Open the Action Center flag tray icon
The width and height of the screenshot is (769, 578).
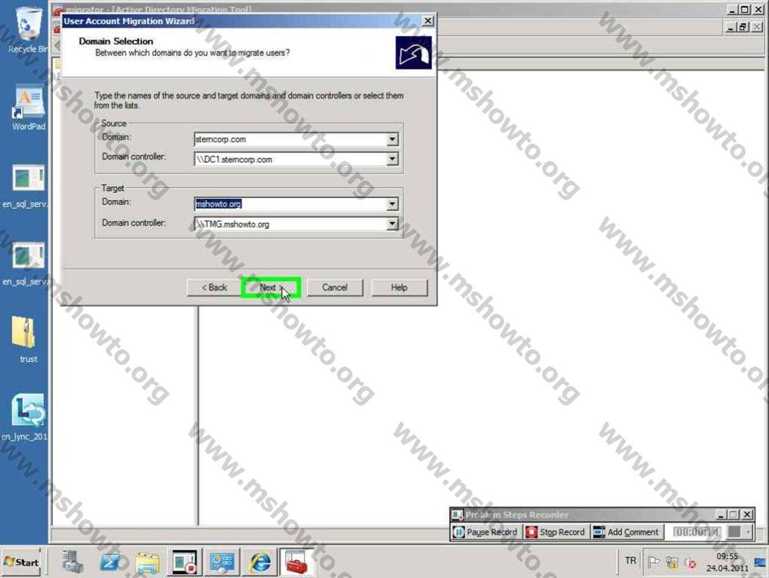[654, 562]
